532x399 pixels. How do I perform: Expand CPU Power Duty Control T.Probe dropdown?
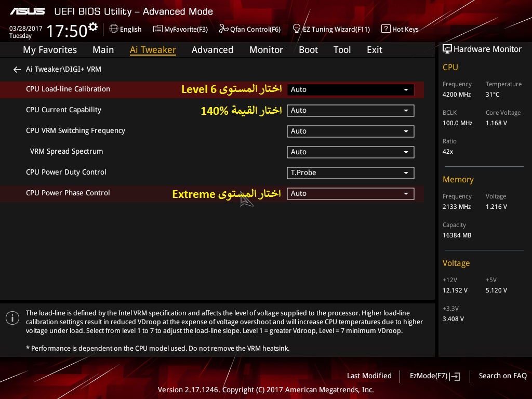(x=351, y=172)
